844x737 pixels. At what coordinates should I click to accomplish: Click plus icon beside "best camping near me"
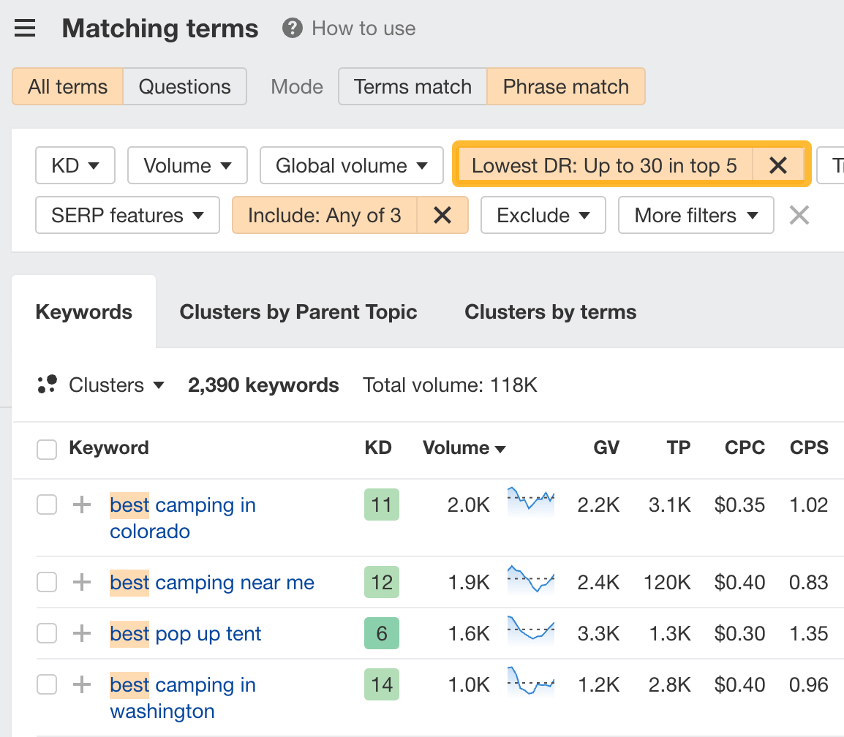[81, 582]
